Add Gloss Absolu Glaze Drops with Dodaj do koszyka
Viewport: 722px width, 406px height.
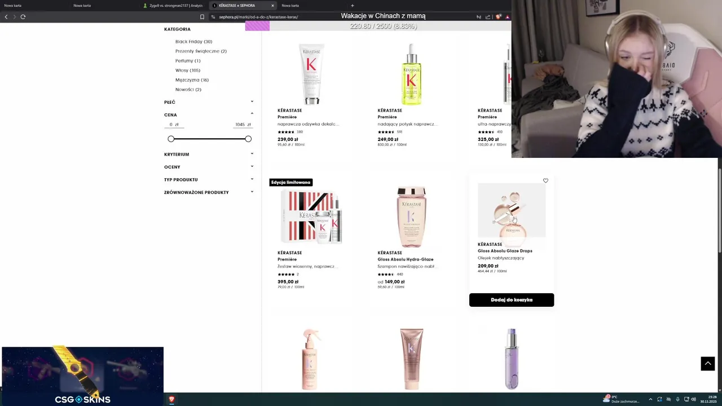tap(512, 300)
